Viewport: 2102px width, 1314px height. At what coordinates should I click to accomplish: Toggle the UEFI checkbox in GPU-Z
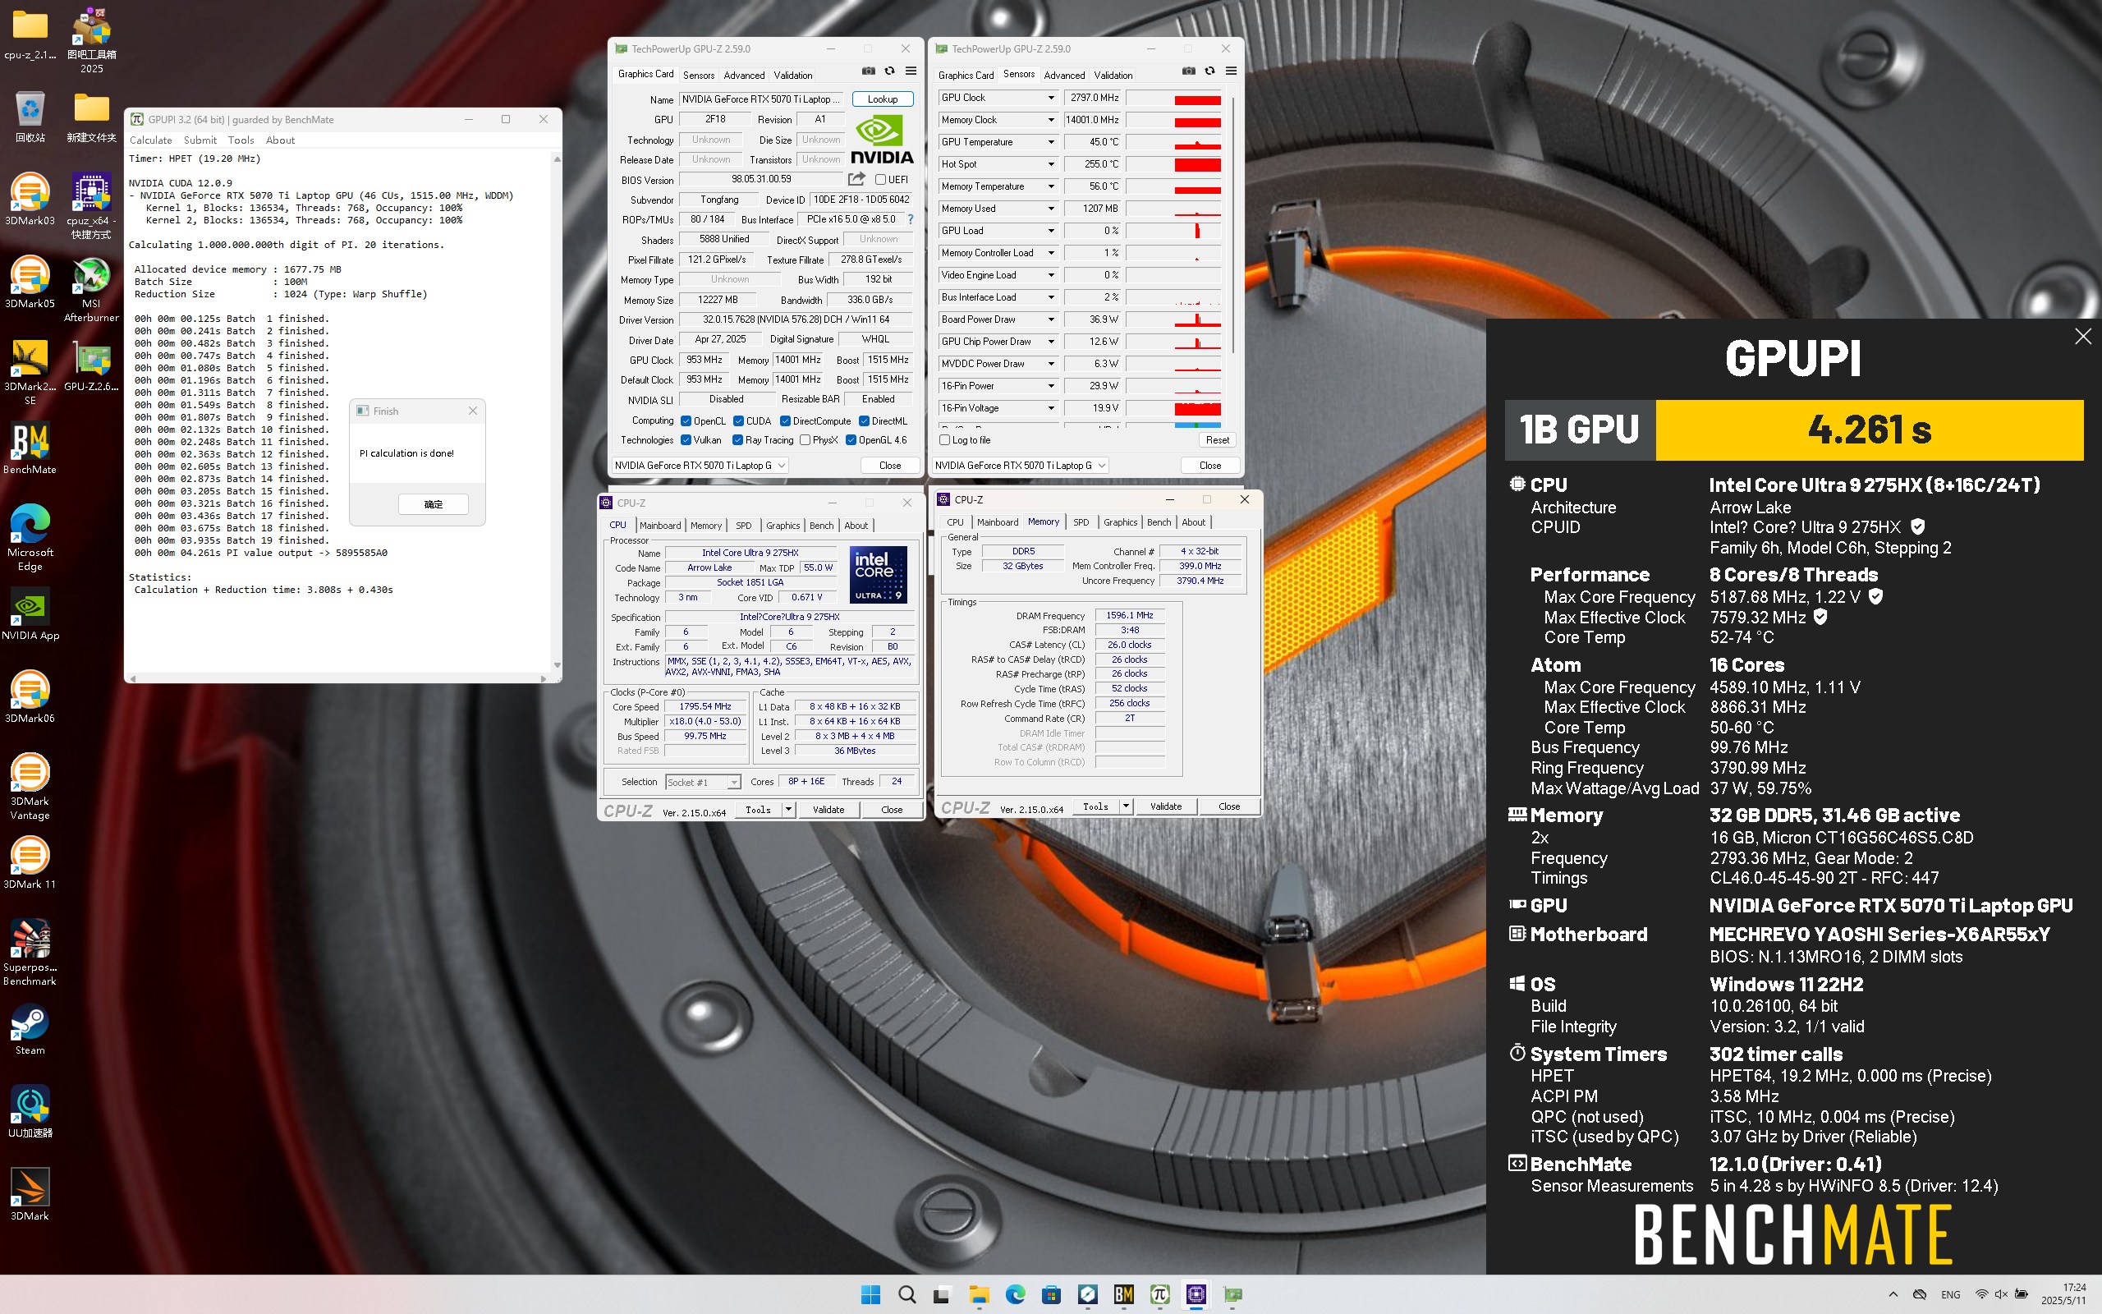(x=880, y=180)
